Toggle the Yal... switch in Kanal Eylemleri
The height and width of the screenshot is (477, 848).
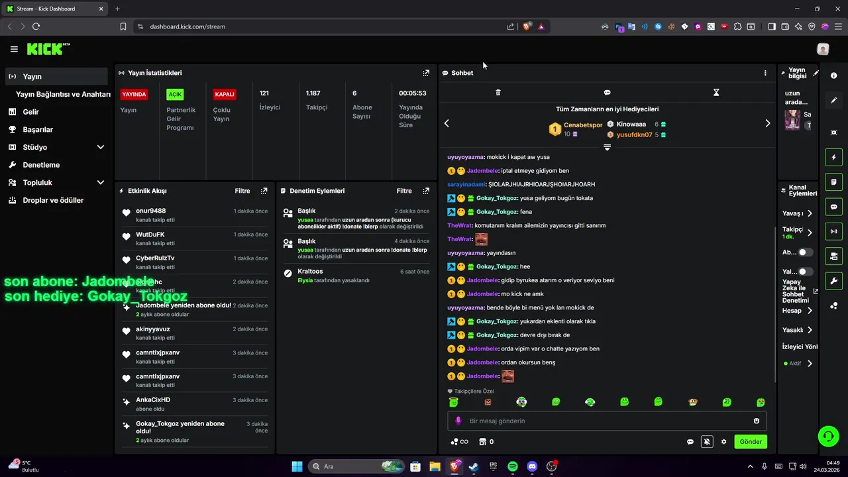805,272
